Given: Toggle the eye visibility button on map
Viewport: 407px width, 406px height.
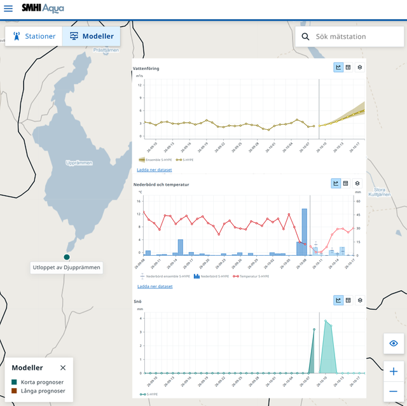Looking at the screenshot, I should [x=394, y=344].
